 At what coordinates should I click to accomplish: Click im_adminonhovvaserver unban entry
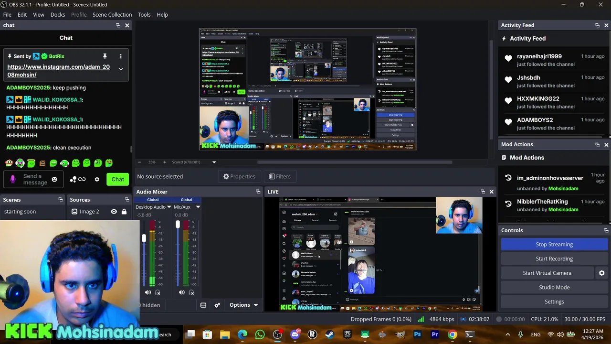pyautogui.click(x=554, y=183)
